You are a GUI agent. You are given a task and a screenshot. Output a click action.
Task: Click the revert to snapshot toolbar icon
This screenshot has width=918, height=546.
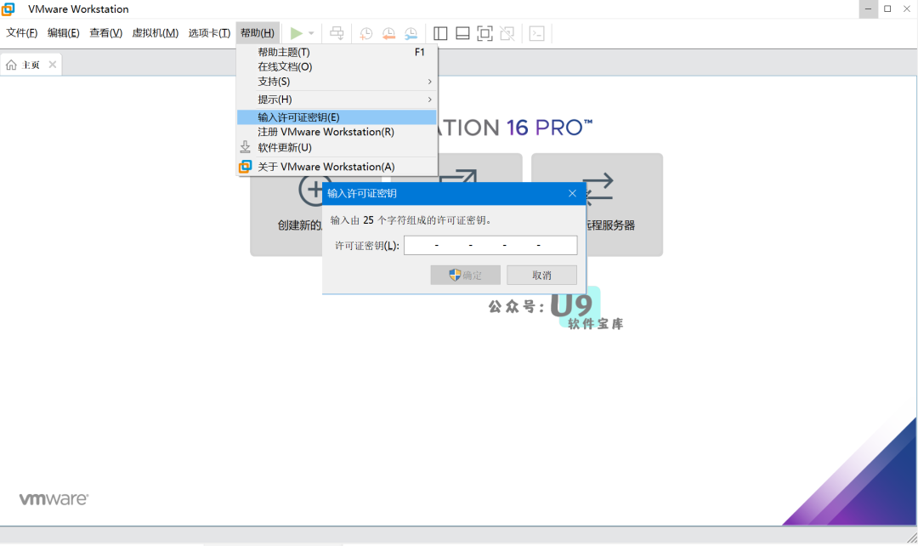coord(388,33)
